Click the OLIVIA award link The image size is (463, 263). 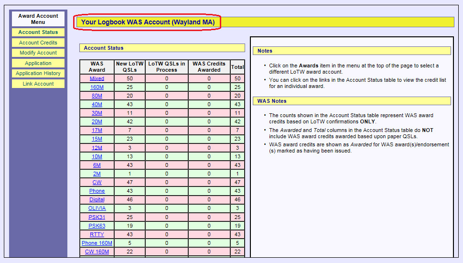(x=97, y=208)
